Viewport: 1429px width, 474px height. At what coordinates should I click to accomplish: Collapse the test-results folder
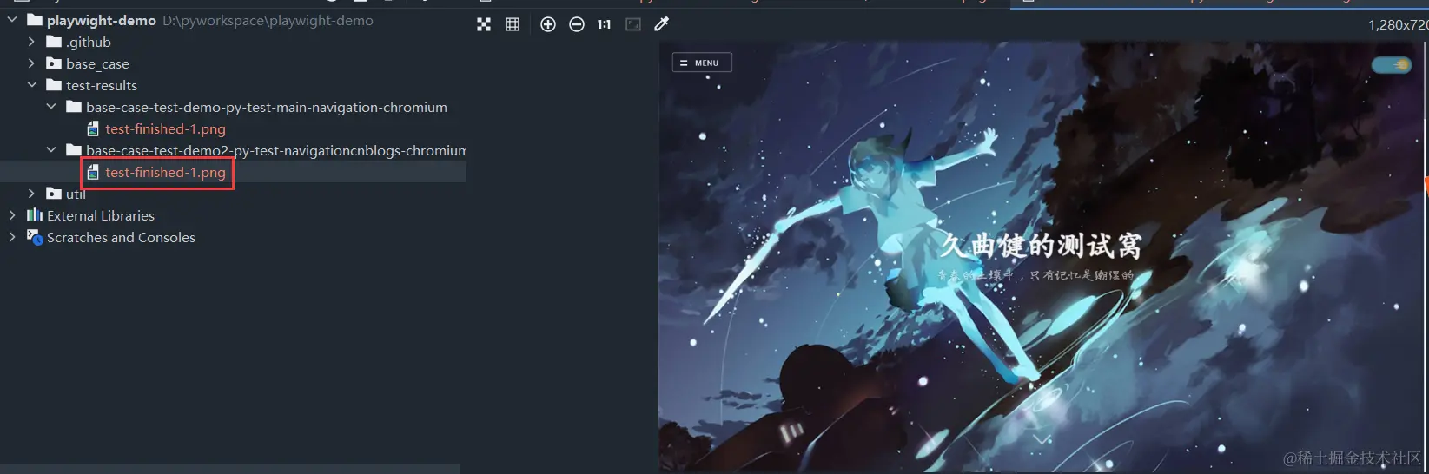(x=31, y=85)
